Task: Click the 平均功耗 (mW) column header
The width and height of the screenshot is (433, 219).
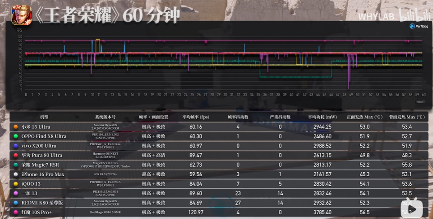Action: (322, 117)
